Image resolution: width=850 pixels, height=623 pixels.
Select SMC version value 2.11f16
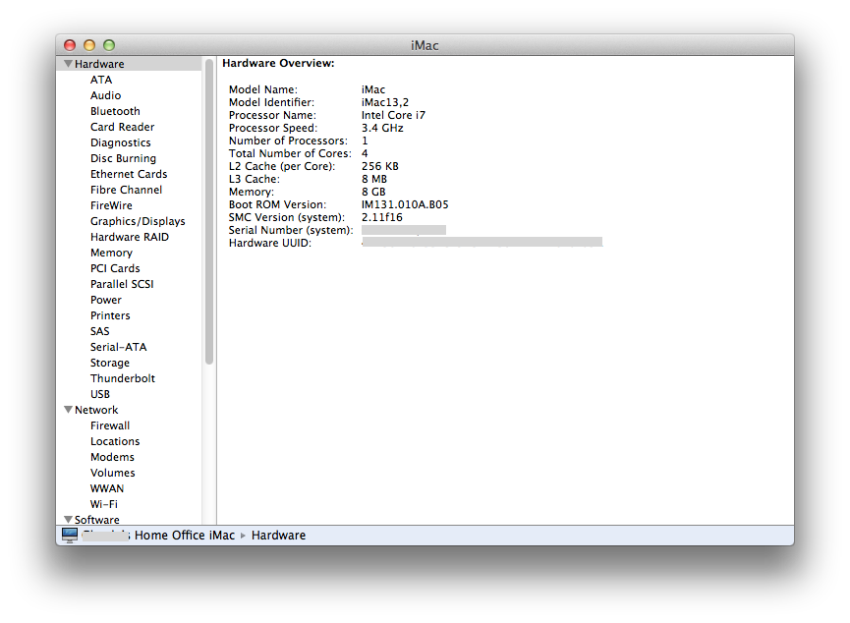[x=381, y=217]
